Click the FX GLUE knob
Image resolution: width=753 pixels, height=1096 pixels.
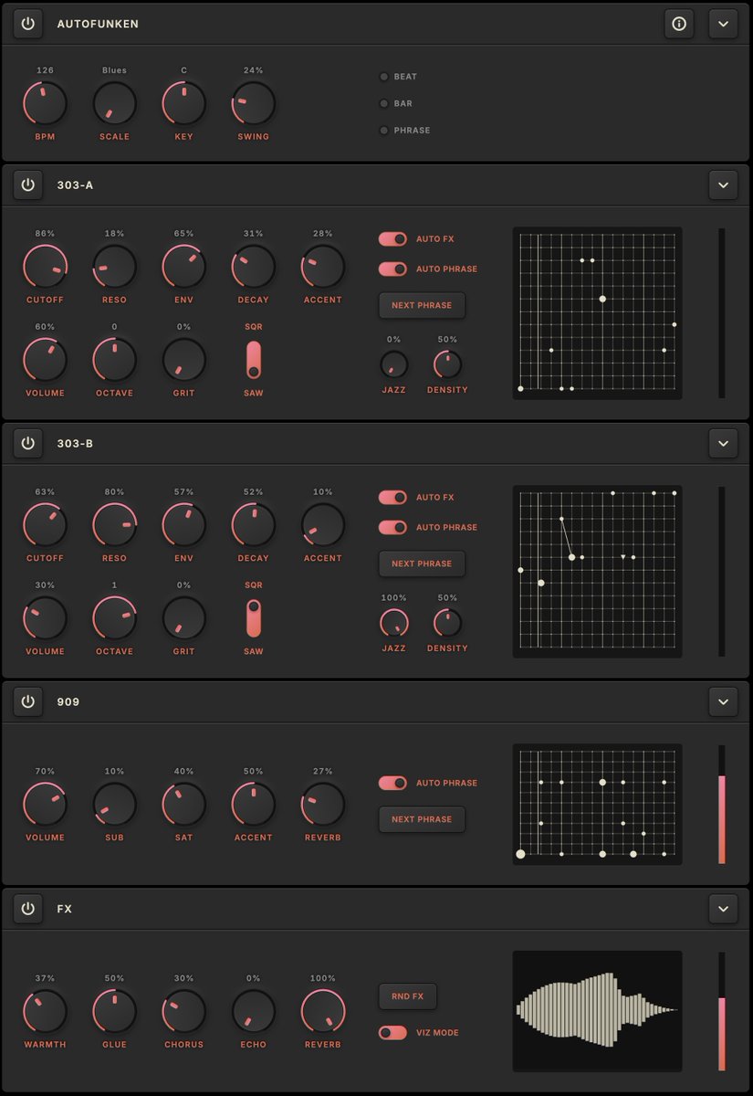click(114, 1012)
